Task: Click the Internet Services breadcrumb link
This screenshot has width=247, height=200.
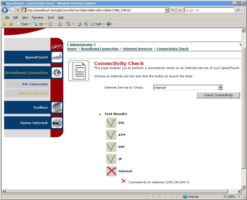Action: pos(137,49)
